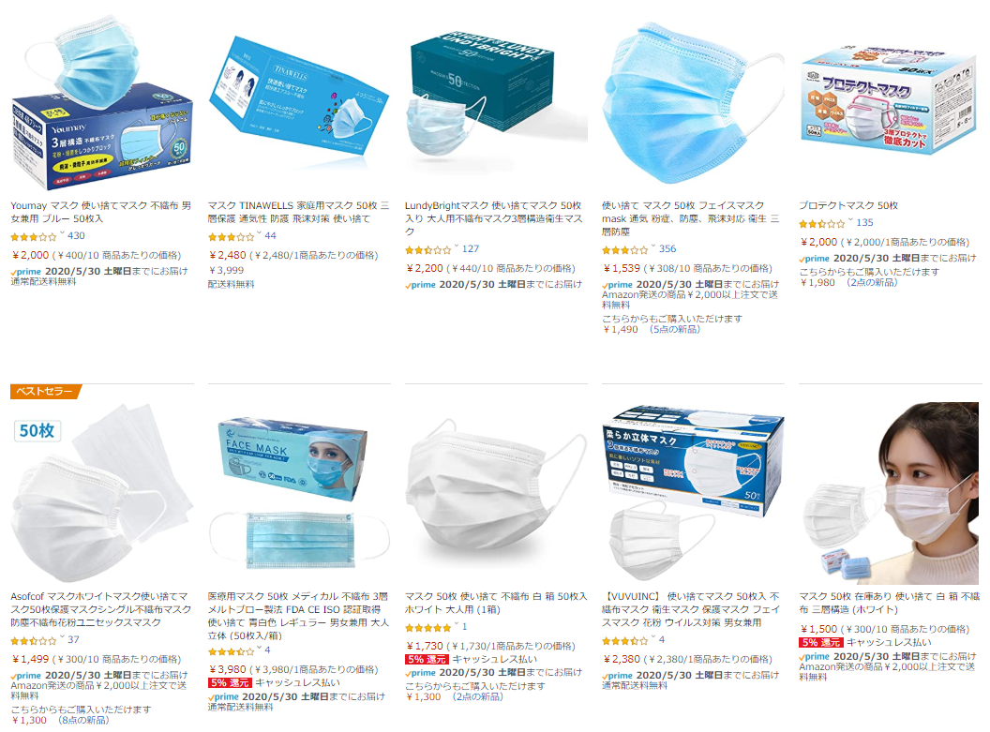Open the TINAWELLS mask box product image
The width and height of the screenshot is (990, 732).
tap(299, 95)
